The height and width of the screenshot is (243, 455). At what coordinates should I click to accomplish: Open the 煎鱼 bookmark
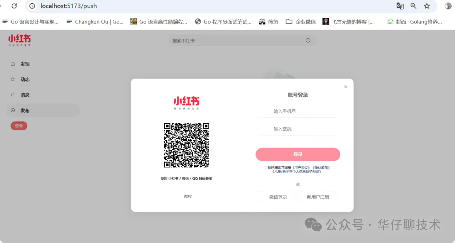click(x=268, y=22)
